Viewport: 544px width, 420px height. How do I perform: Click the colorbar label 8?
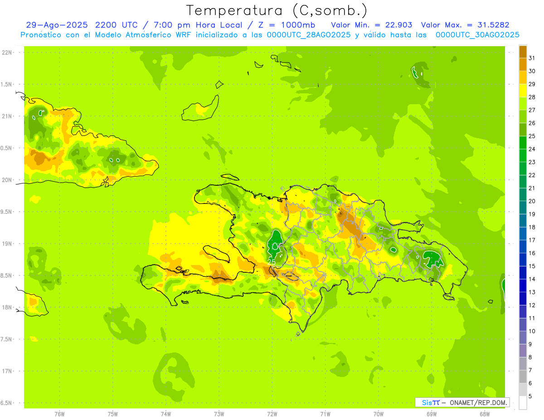pos(530,357)
